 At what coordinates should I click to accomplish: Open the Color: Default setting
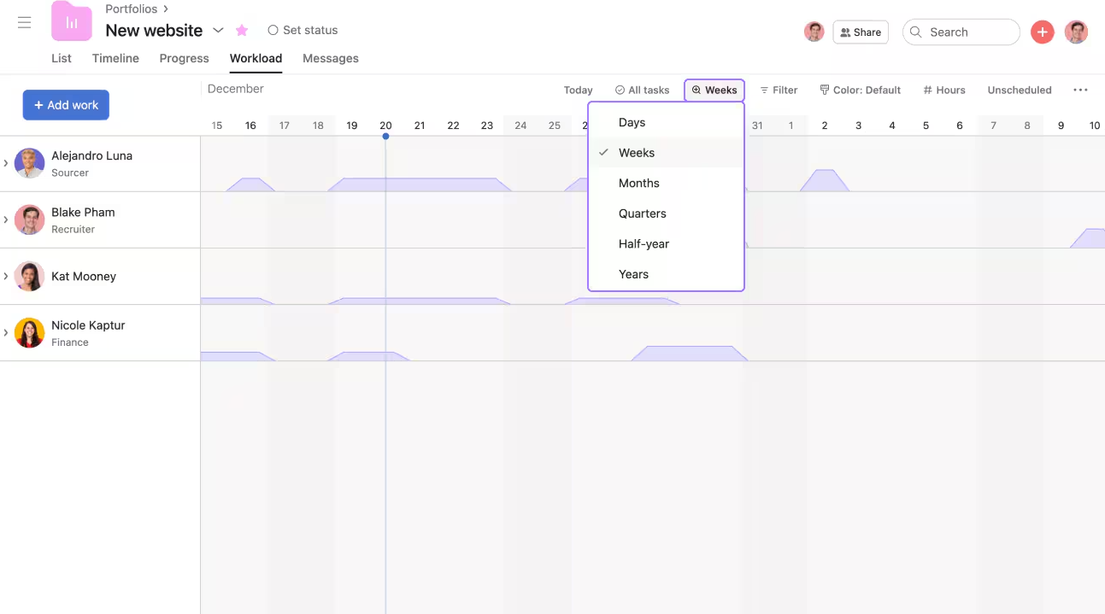pyautogui.click(x=860, y=90)
